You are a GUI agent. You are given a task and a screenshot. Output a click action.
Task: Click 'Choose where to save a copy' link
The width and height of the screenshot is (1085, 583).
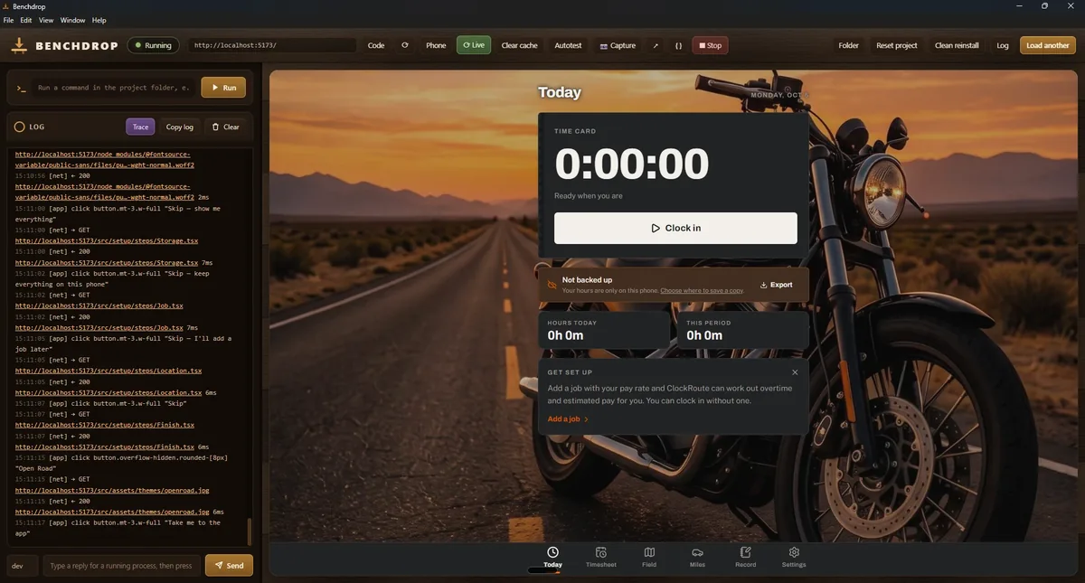(x=702, y=291)
